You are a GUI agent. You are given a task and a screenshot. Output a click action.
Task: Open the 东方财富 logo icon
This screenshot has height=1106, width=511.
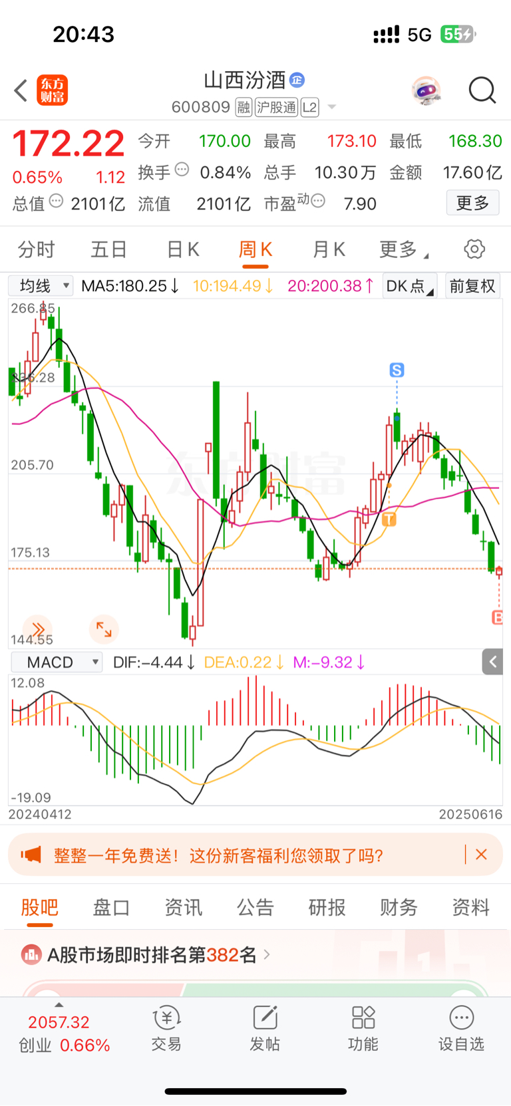(x=52, y=90)
